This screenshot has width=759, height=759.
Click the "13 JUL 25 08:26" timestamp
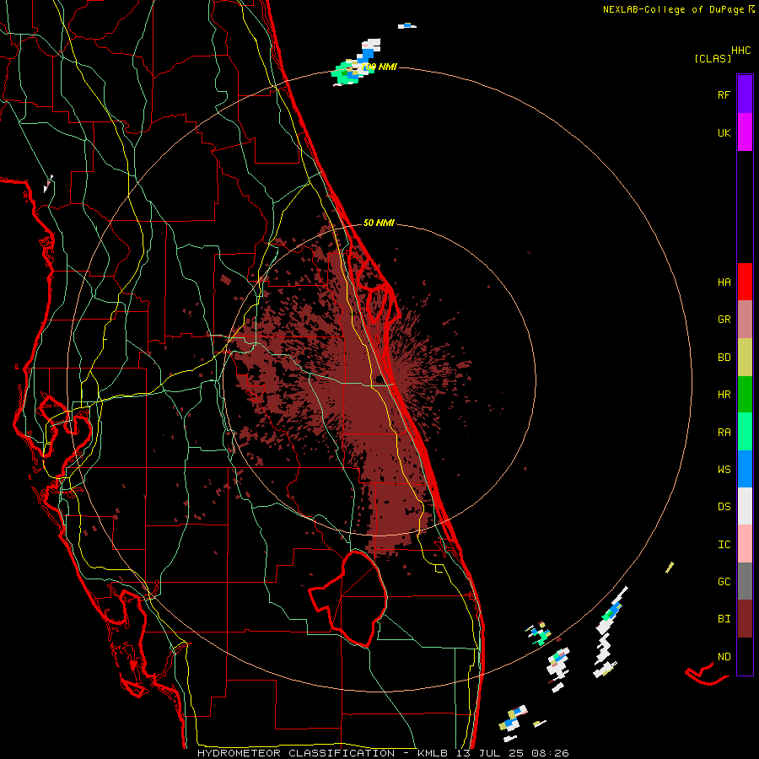tap(512, 753)
